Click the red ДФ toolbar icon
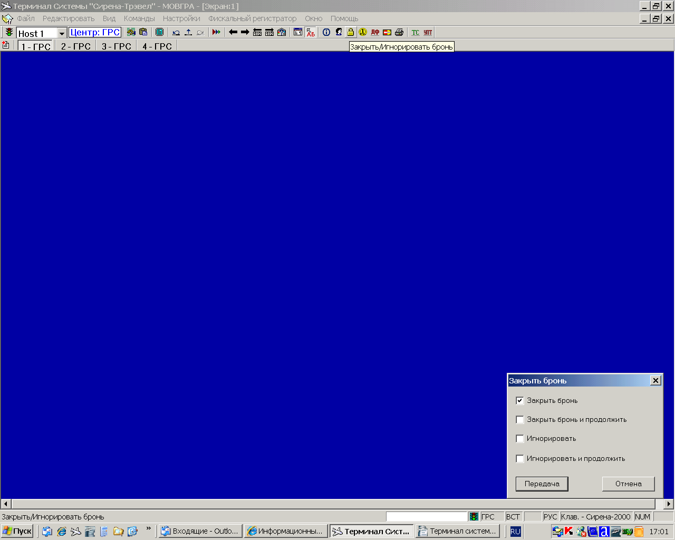This screenshot has width=675, height=540. pyautogui.click(x=375, y=33)
